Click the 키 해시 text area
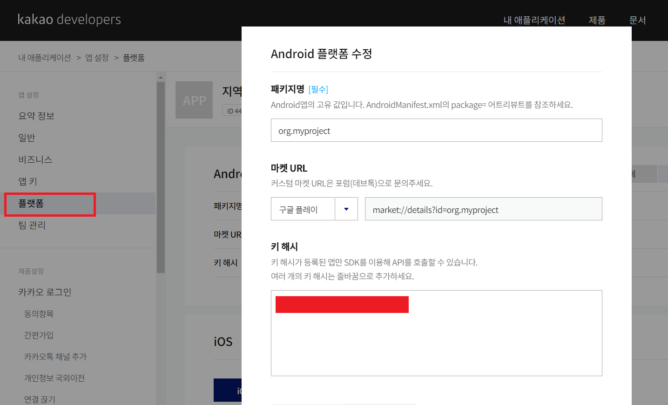Image resolution: width=668 pixels, height=405 pixels. click(437, 333)
